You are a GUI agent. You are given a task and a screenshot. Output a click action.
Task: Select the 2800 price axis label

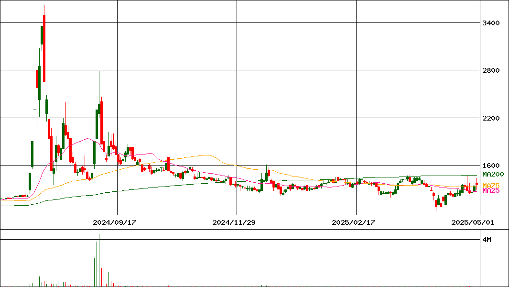(491, 70)
